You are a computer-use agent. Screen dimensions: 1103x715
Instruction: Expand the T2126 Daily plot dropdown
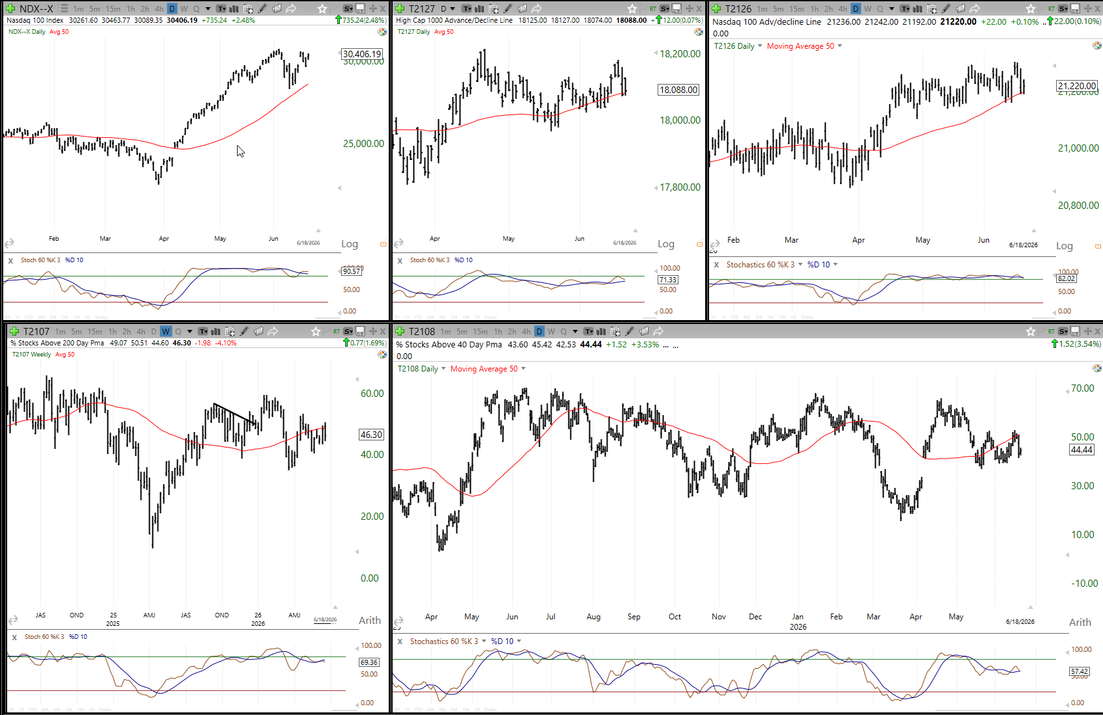pos(760,46)
